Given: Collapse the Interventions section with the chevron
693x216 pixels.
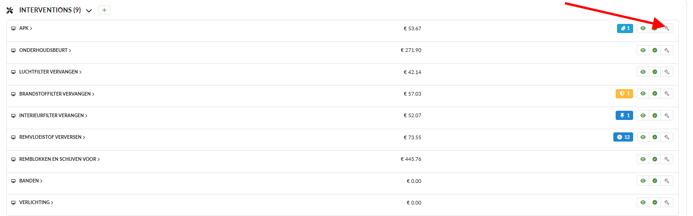Looking at the screenshot, I should click(x=89, y=11).
